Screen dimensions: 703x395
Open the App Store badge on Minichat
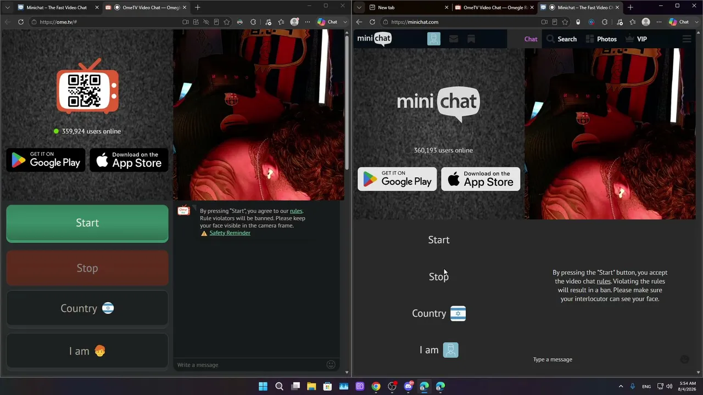[x=481, y=179]
